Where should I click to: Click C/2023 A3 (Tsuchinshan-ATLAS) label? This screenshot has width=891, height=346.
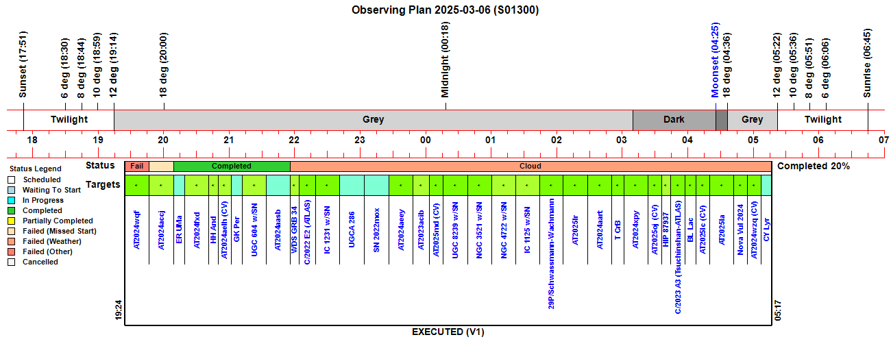(679, 257)
